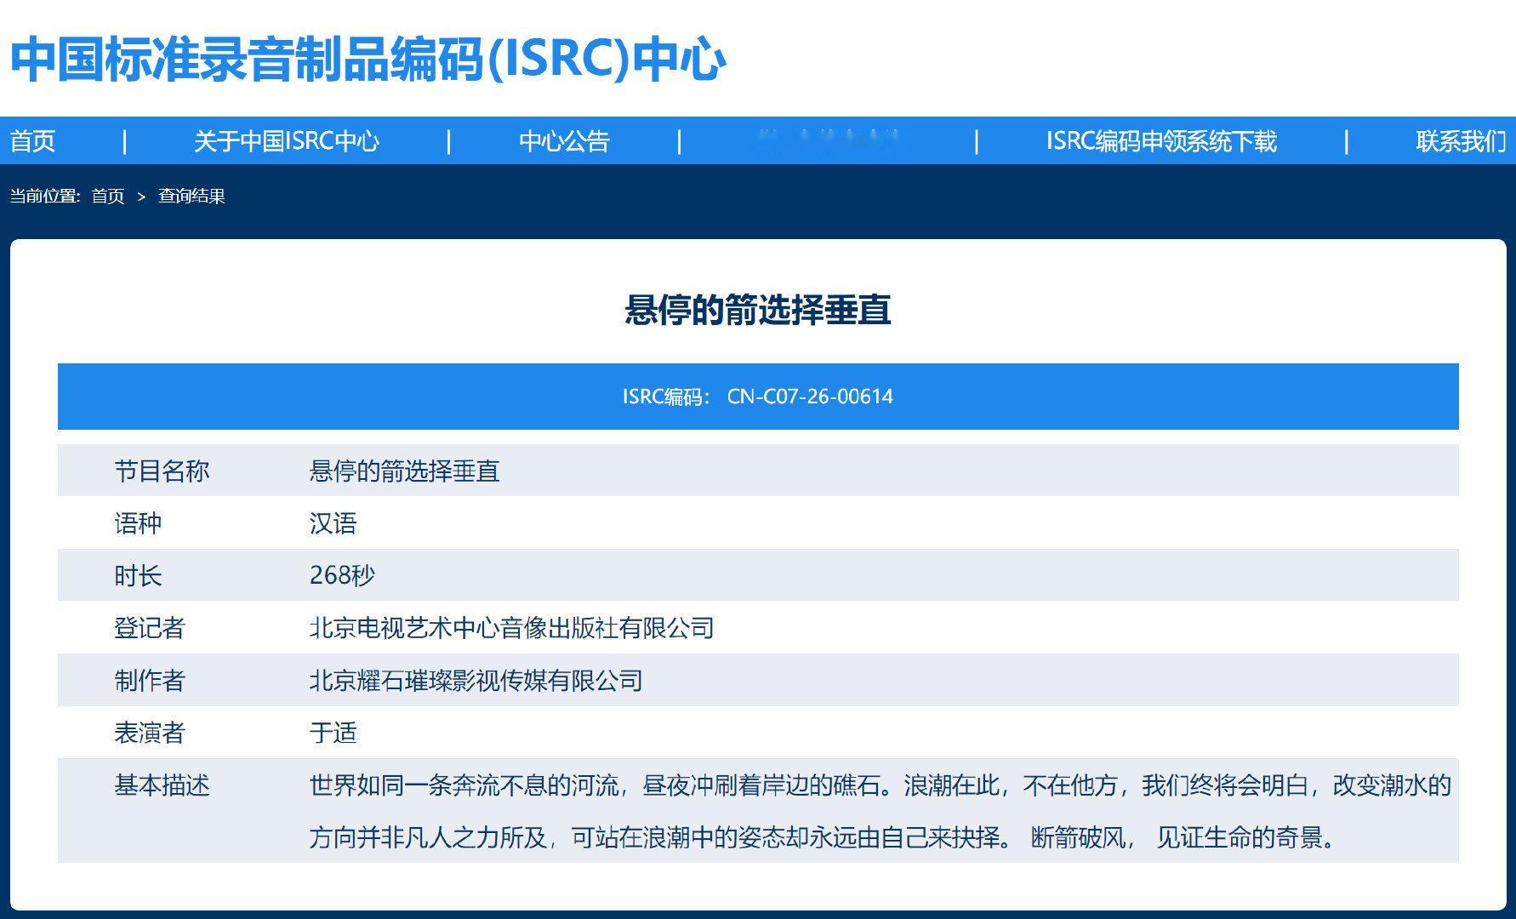The width and height of the screenshot is (1516, 919).
Task: Go to 中心公告 in the navigation bar
Action: [565, 141]
